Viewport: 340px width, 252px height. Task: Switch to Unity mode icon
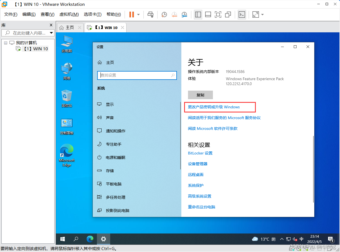228,14
